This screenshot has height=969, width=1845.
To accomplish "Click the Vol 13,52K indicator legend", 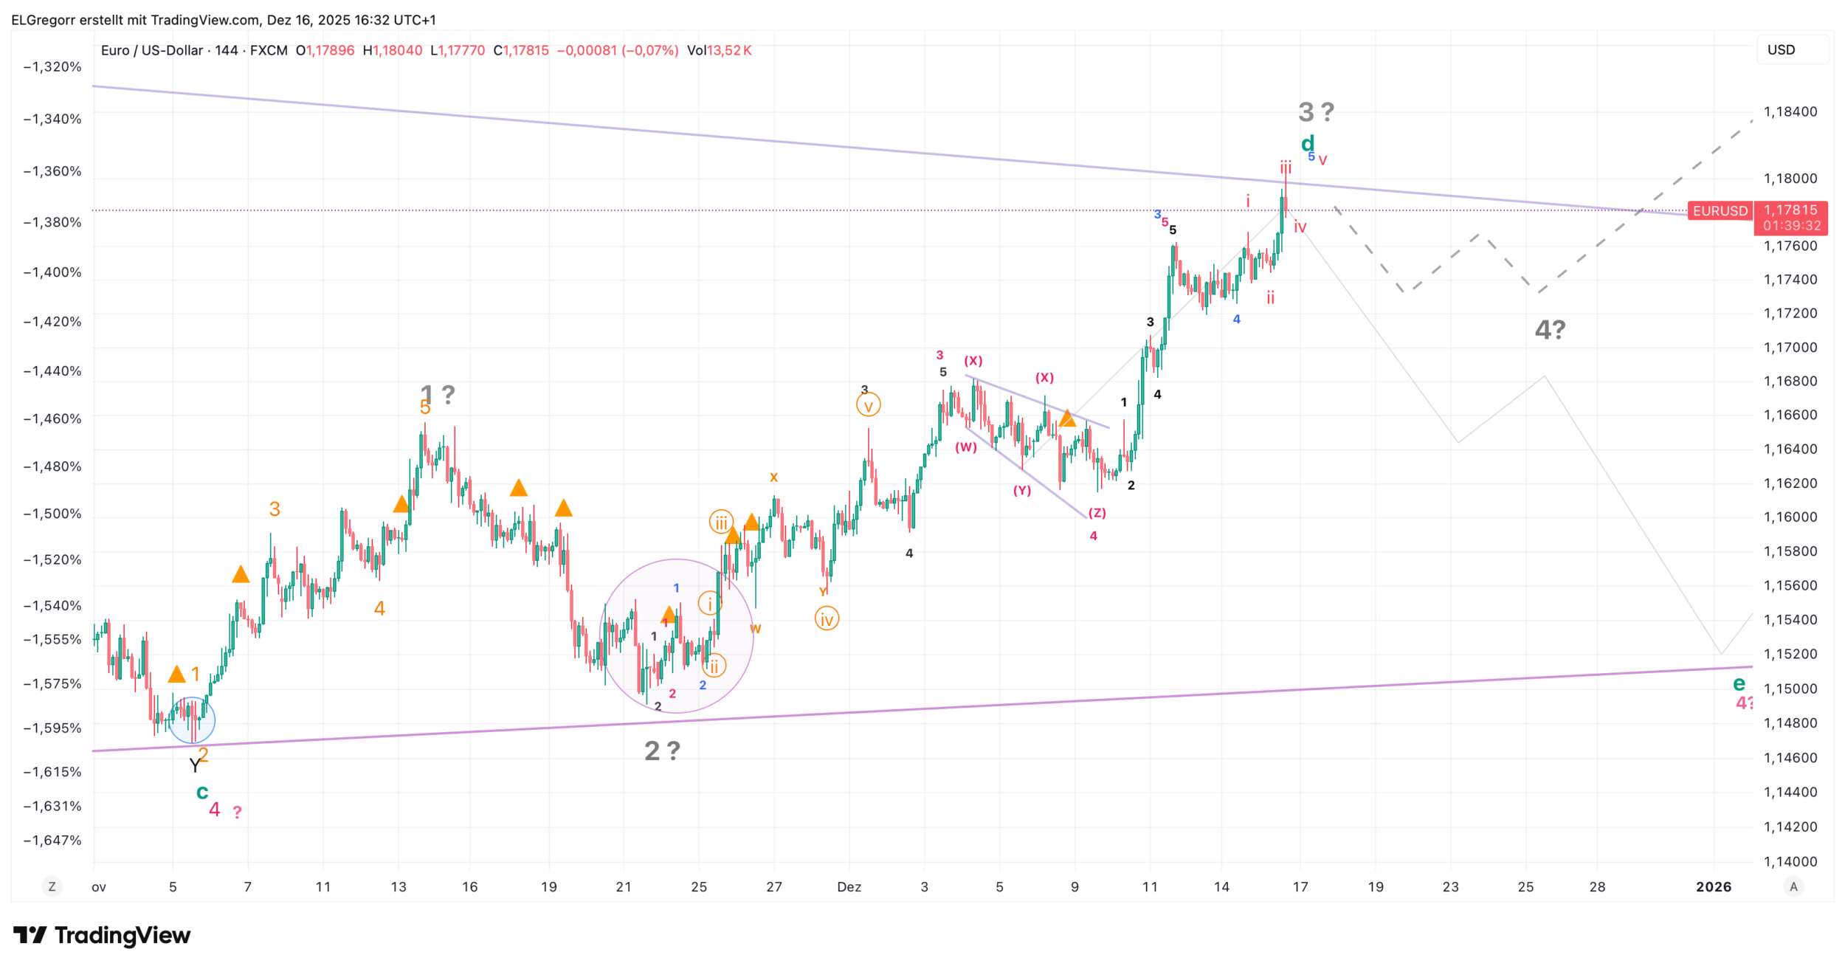I will coord(719,50).
